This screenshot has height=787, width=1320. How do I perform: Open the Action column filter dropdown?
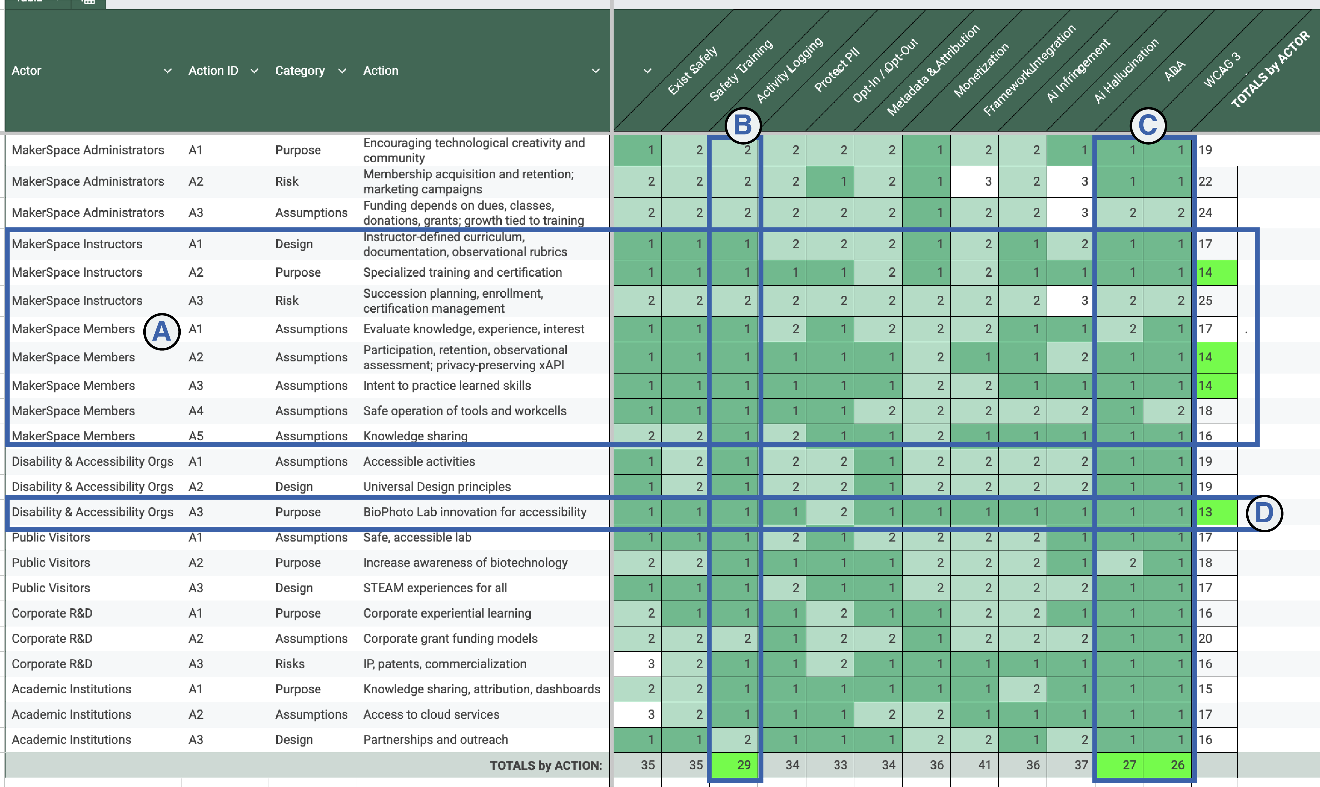click(x=596, y=71)
